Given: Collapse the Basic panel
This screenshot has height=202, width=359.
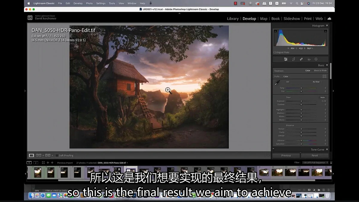Looking at the screenshot, I should click(x=327, y=65).
